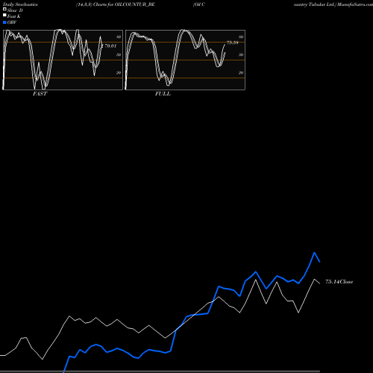373x373 pixels.
Task: Click the FAST stochastic chart panel
Action: click(x=63, y=60)
